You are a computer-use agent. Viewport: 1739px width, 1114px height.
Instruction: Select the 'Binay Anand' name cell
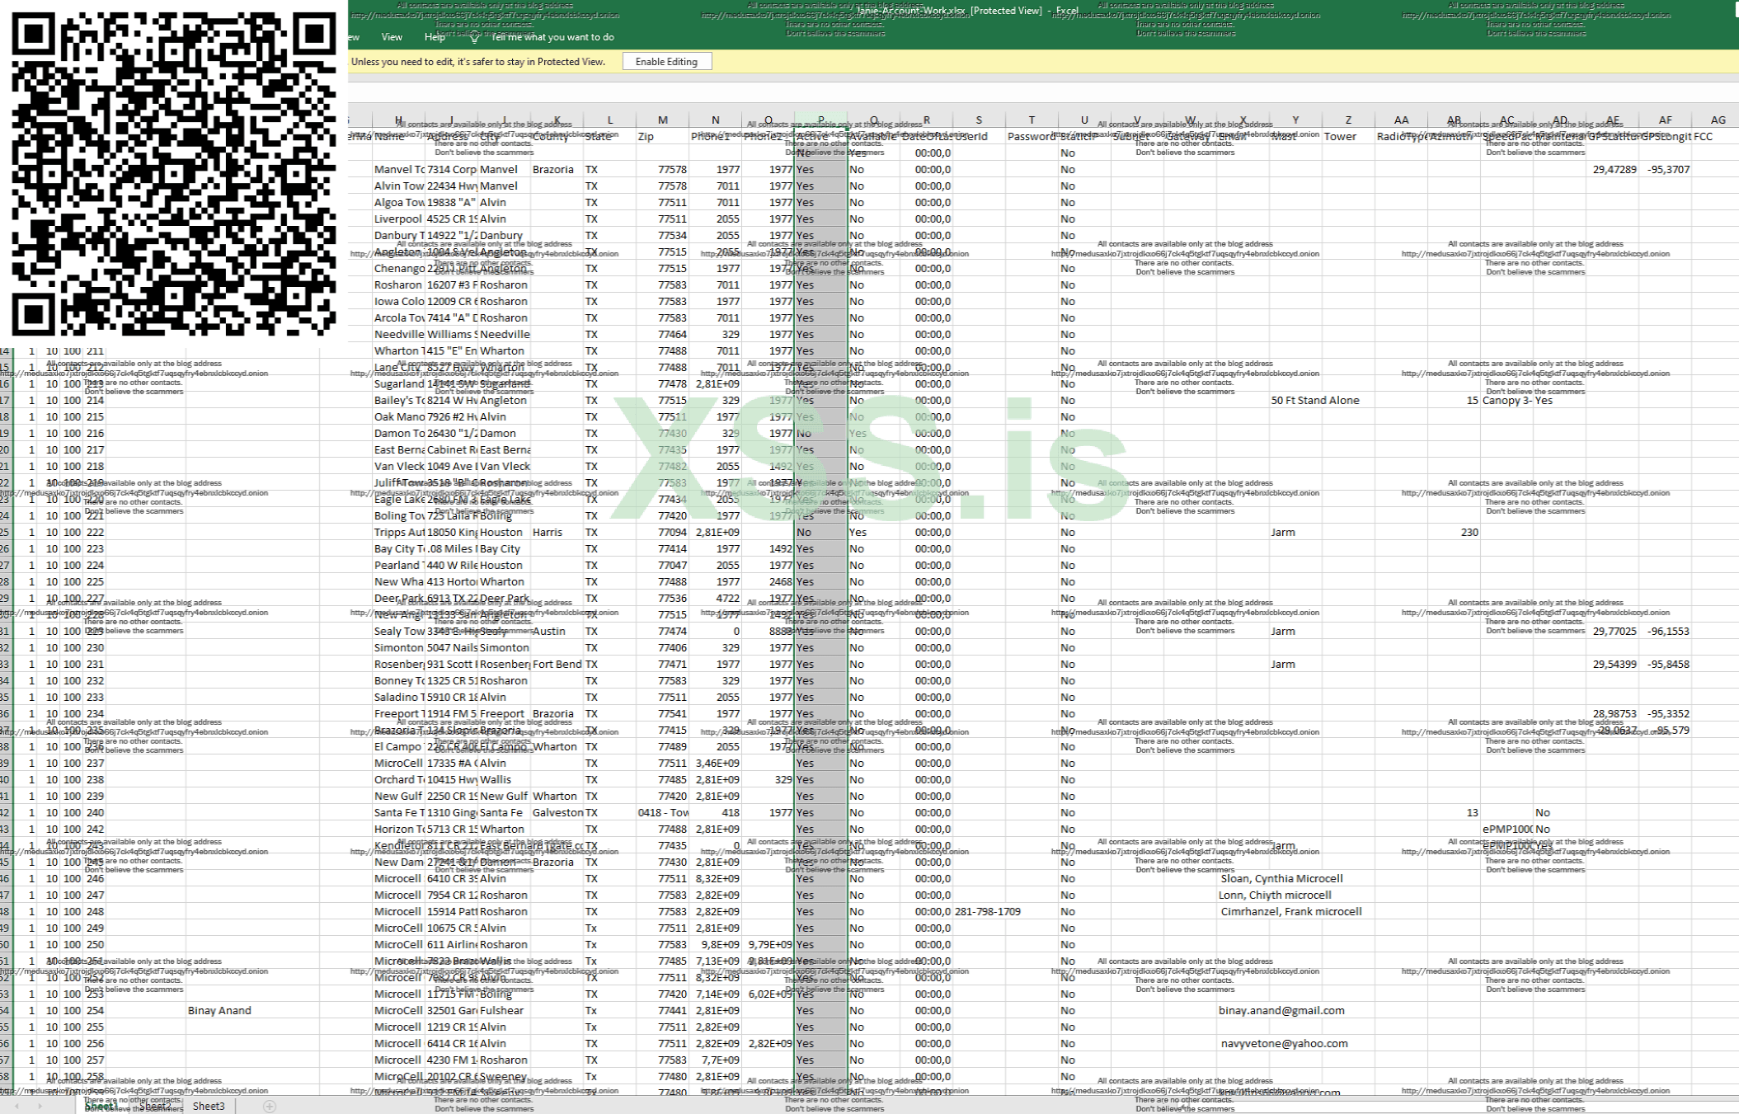(x=219, y=1010)
